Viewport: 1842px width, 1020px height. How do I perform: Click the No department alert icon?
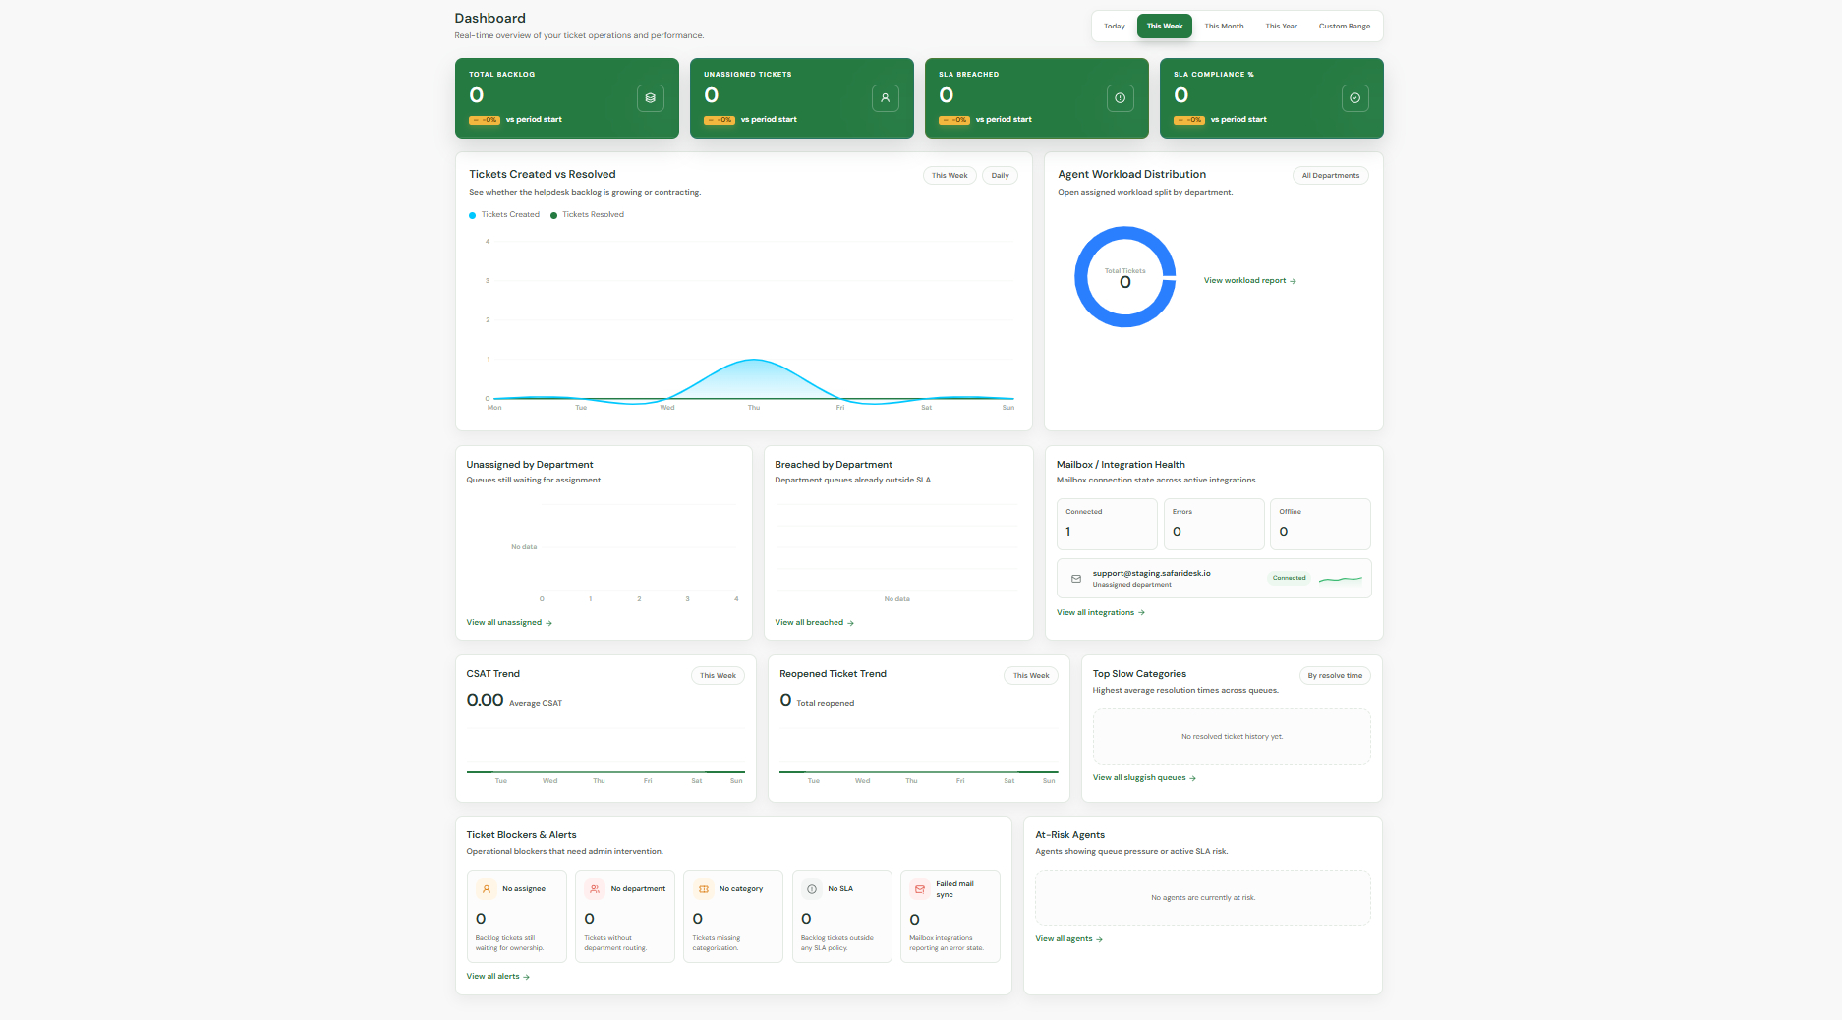pyautogui.click(x=594, y=888)
